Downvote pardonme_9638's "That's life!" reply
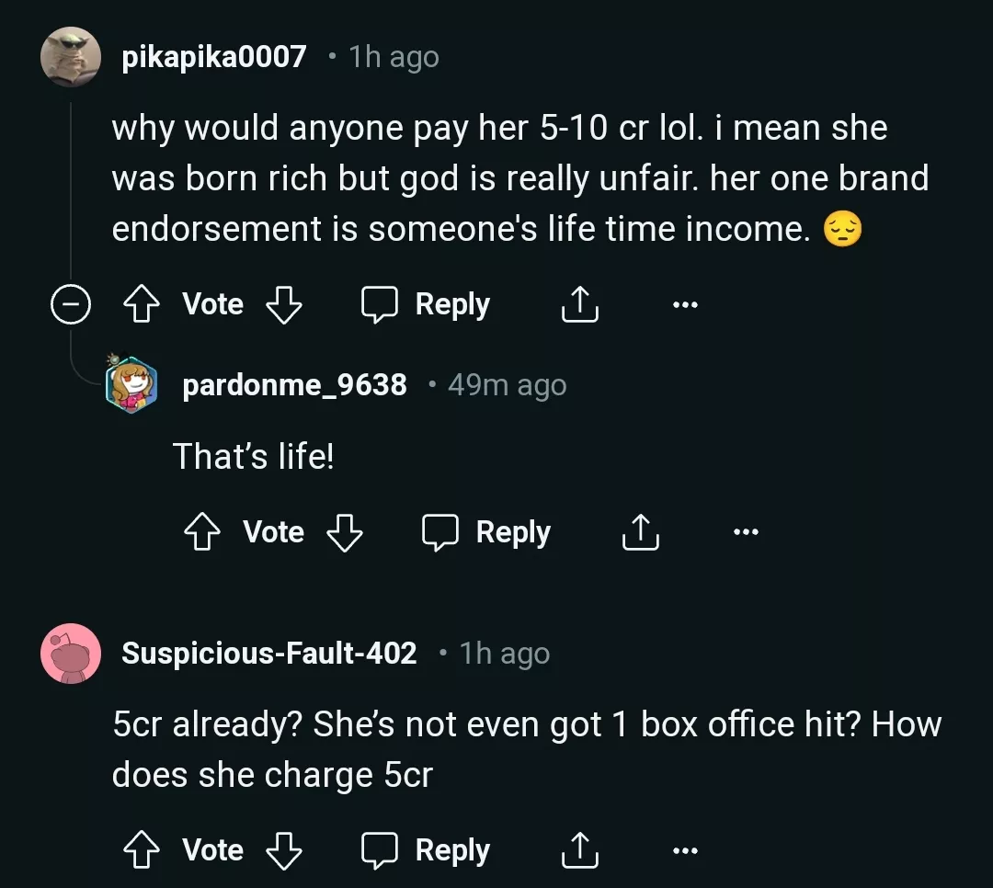The width and height of the screenshot is (993, 888). 344,532
